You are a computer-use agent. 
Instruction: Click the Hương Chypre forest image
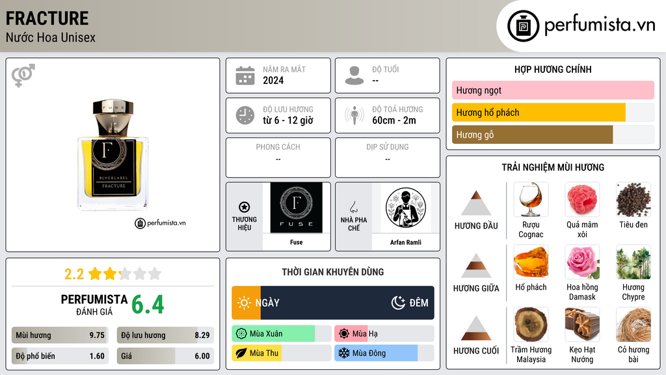coord(633,262)
